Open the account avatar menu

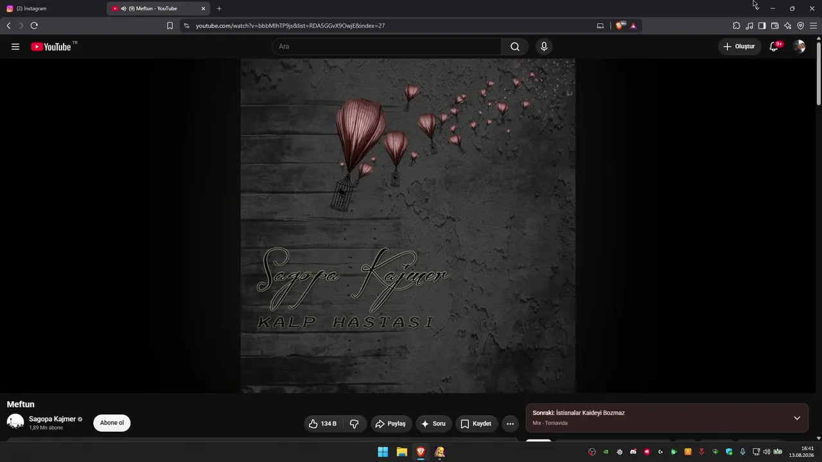(x=799, y=46)
